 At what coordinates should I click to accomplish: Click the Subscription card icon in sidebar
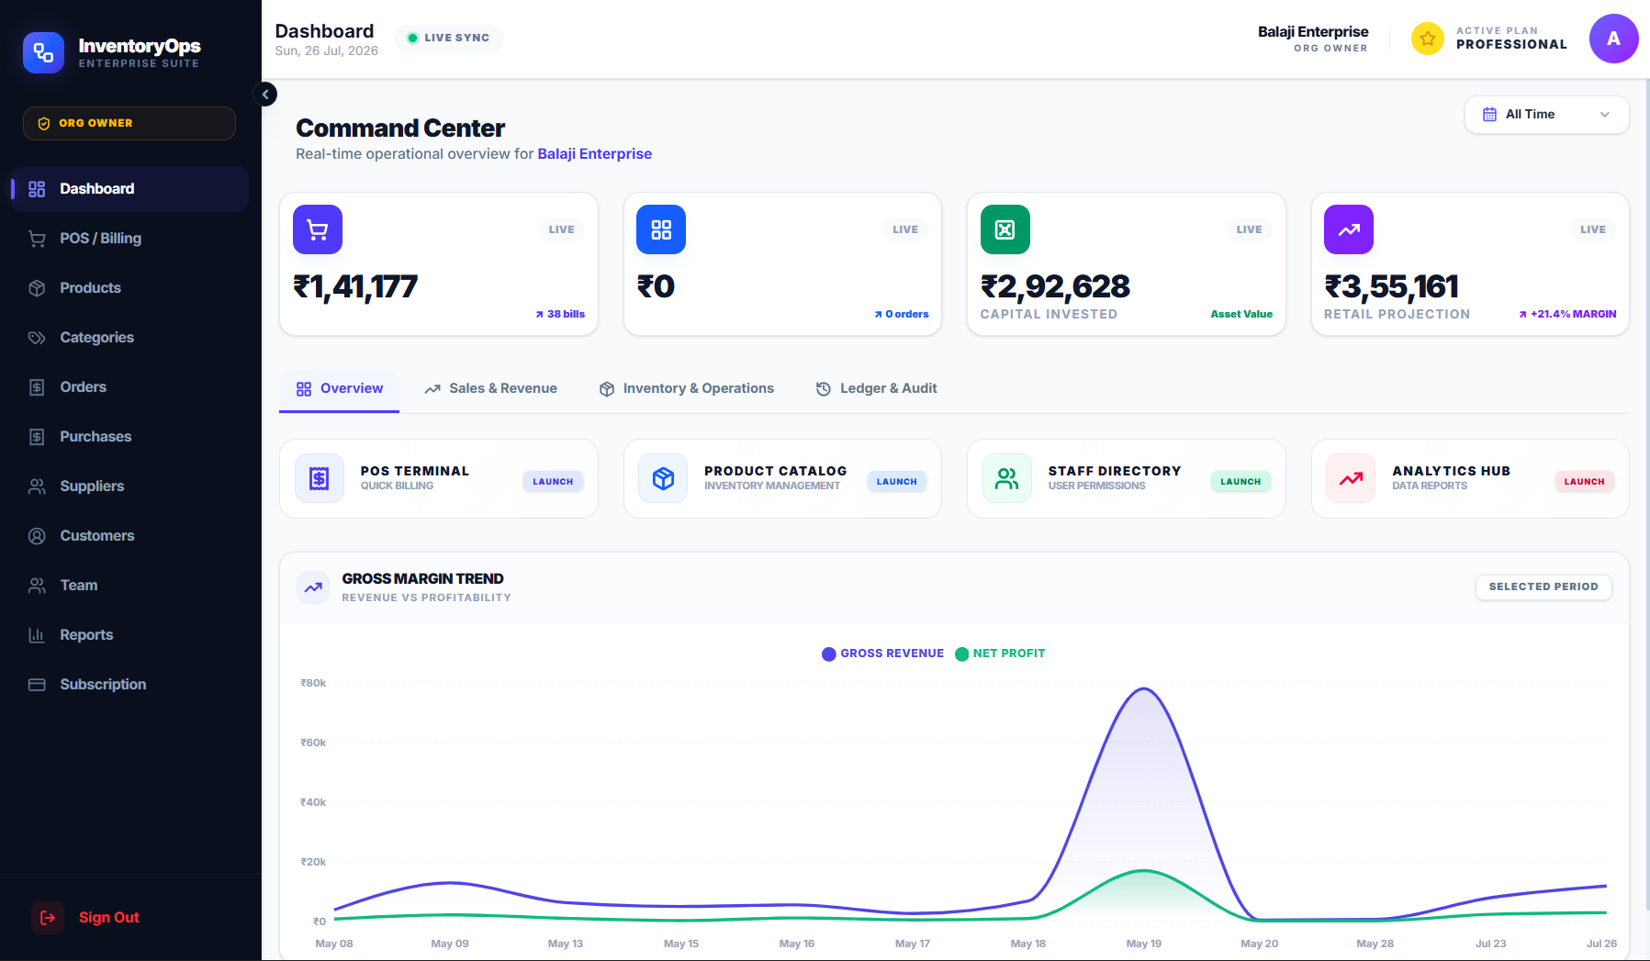[37, 685]
